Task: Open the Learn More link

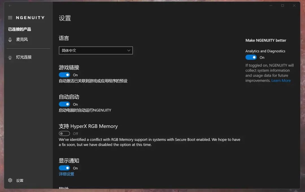Action: point(281,81)
